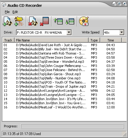Click the remove selected audio file icon
This screenshot has width=128, height=138.
click(x=33, y=21)
